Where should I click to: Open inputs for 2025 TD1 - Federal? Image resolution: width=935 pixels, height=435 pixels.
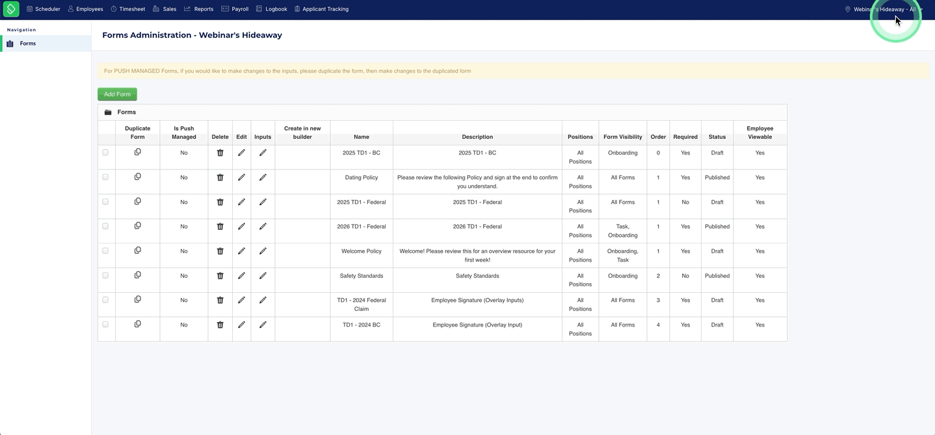pos(263,202)
